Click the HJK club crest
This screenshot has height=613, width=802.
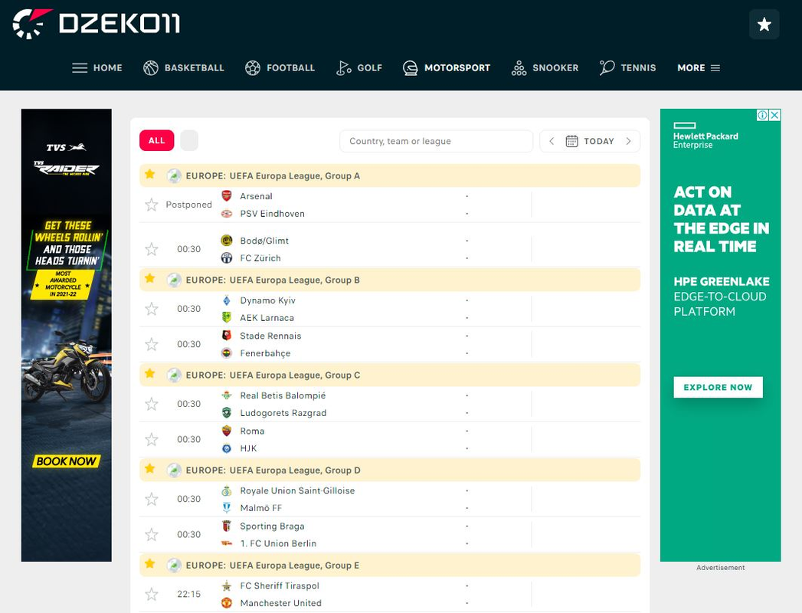point(227,448)
